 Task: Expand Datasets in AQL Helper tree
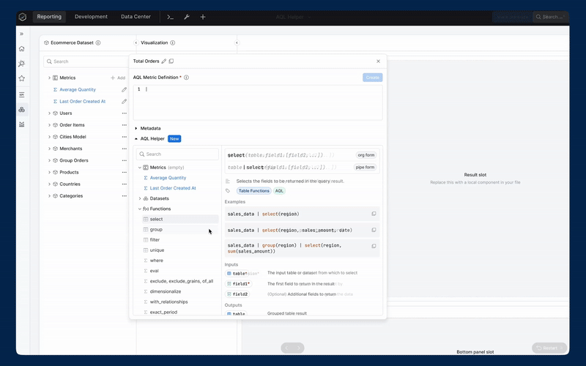(140, 198)
